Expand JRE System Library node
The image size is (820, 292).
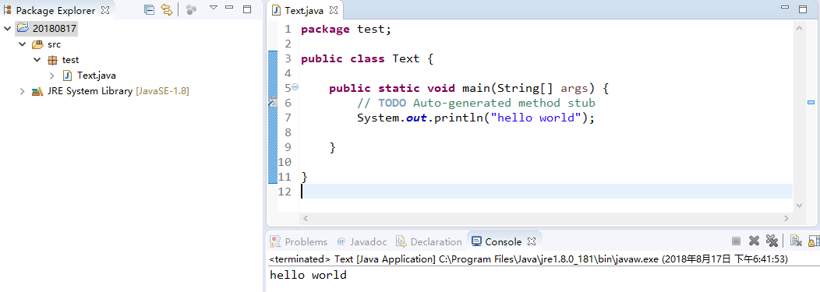point(22,91)
